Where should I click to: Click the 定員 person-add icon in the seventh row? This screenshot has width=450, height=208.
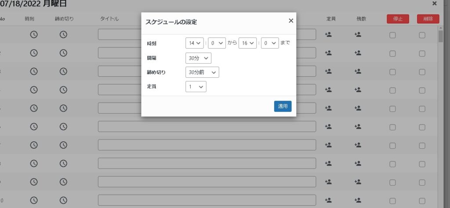tap(328, 145)
